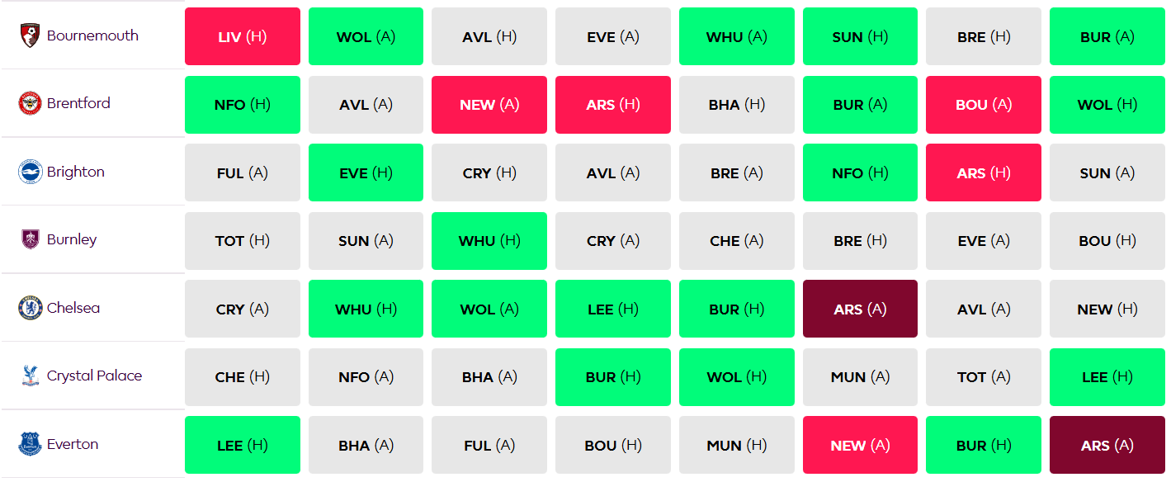
Task: Select Brentford's BOU (A) fixture cell
Action: click(983, 104)
